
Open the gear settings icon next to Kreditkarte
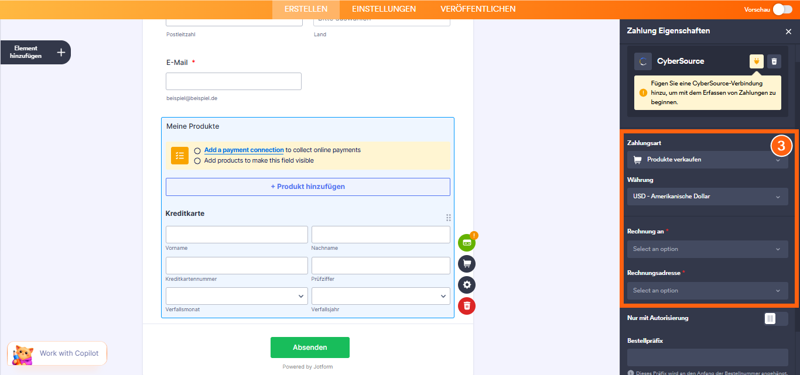pyautogui.click(x=467, y=285)
